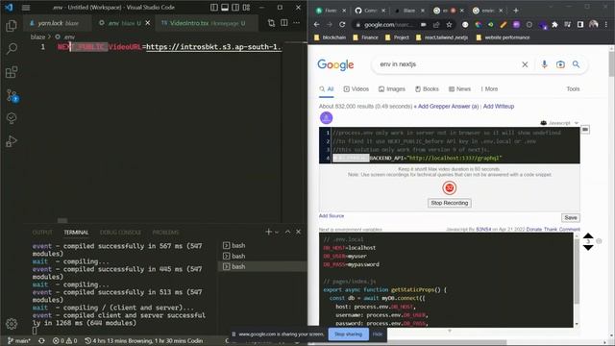Open the Images results tab

(x=391, y=89)
